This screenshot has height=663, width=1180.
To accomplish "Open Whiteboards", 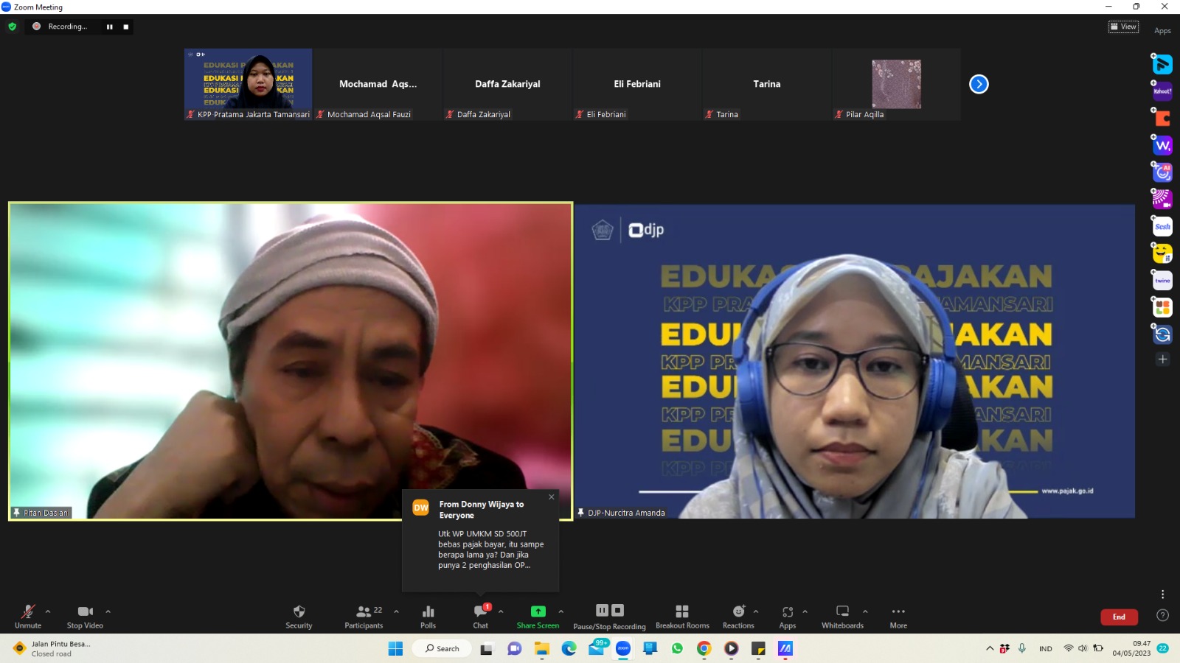I will [x=842, y=616].
